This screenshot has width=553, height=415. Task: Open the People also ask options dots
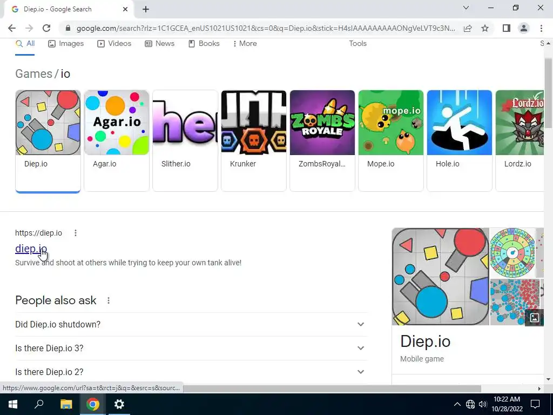(x=109, y=300)
